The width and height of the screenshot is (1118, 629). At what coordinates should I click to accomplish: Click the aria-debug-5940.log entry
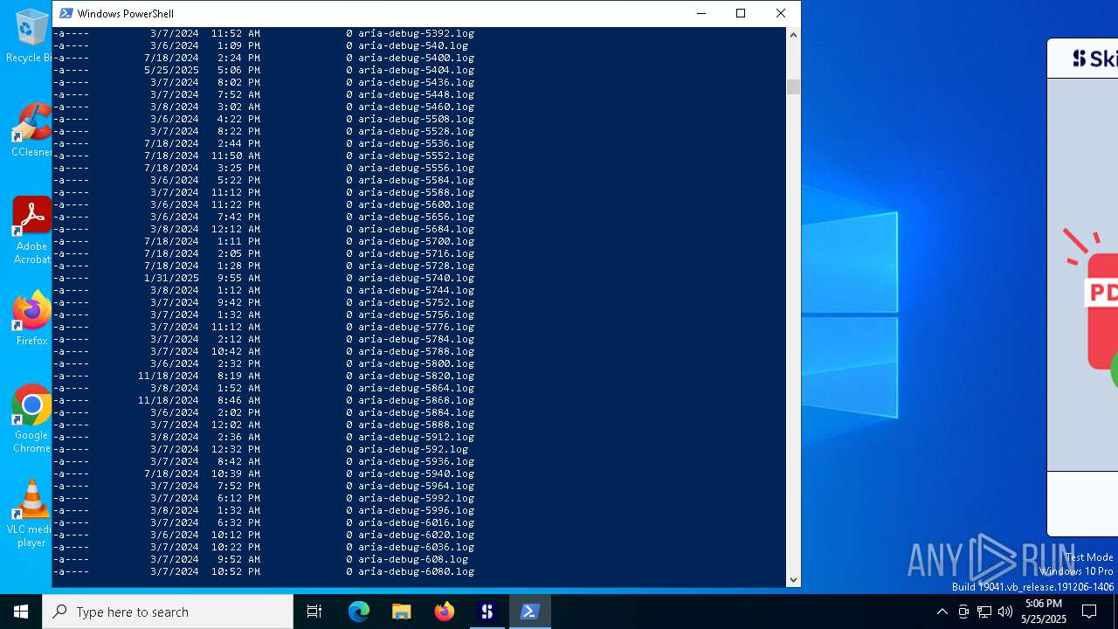click(416, 473)
